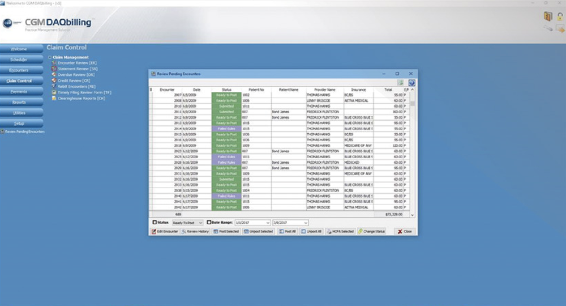Screen dimensions: 566x306
Task: Click the Overdue Review [OR] tree icon
Action: (54, 74)
